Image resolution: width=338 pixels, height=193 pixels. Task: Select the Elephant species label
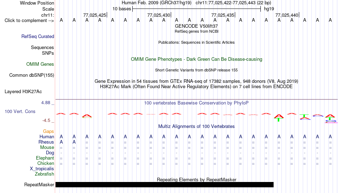45,158
